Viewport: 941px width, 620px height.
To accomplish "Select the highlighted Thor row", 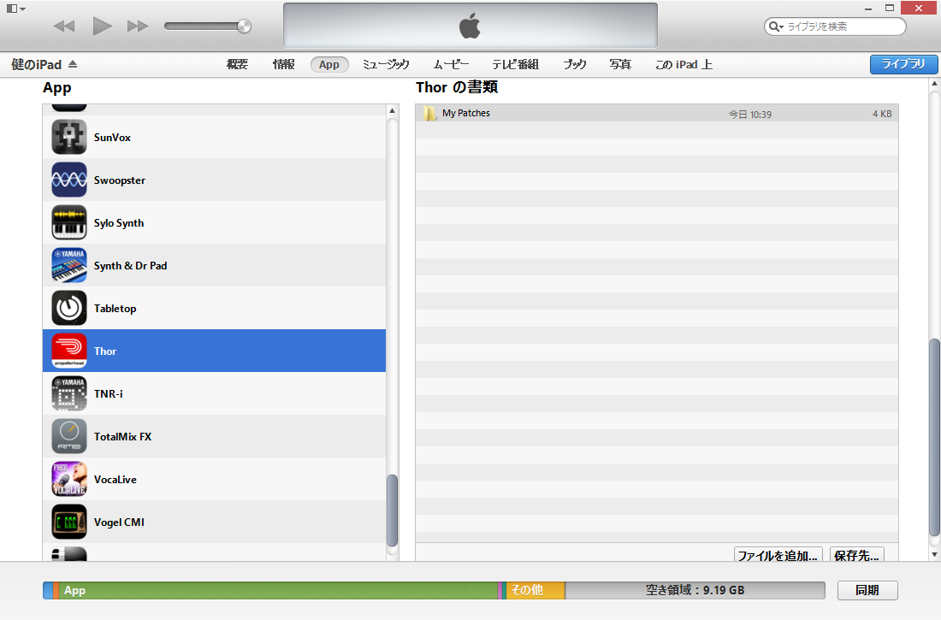I will [214, 351].
